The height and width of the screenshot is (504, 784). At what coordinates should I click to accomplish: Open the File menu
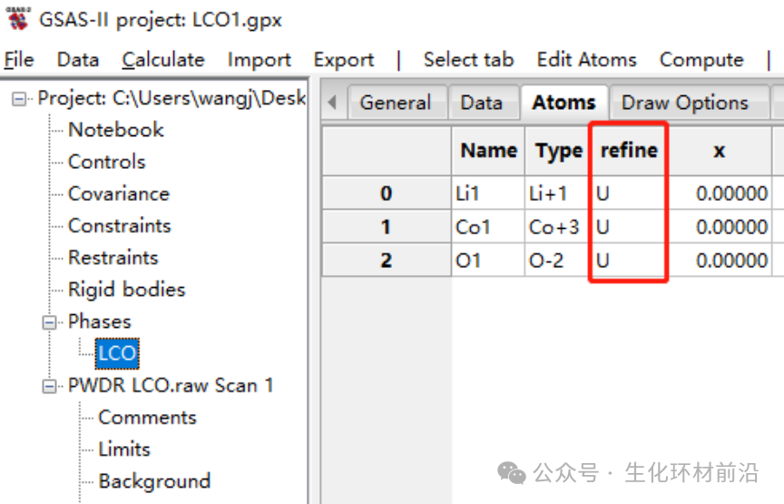[19, 60]
